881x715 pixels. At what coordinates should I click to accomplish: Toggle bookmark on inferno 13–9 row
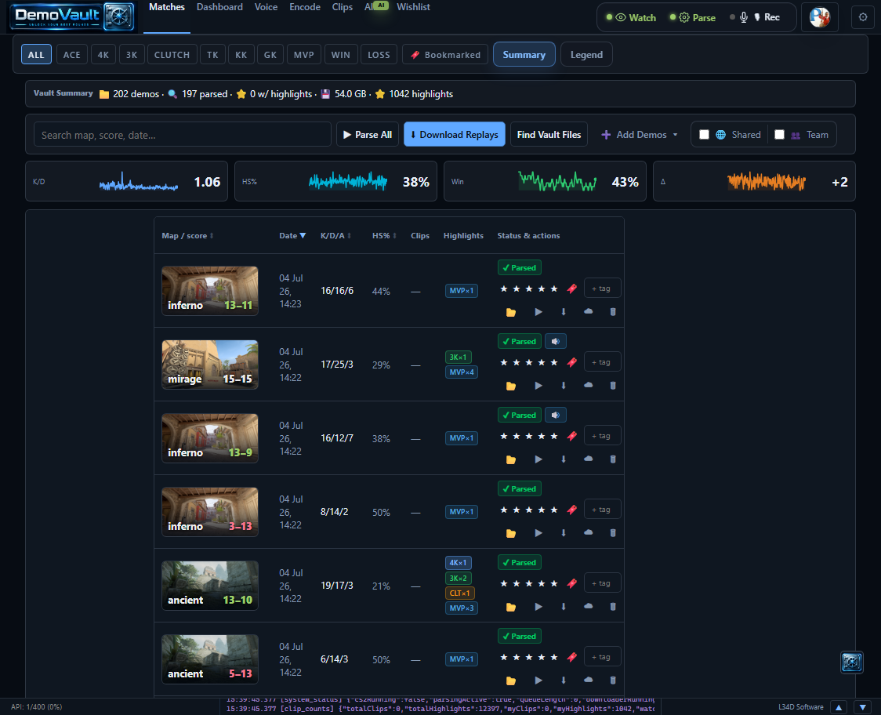pyautogui.click(x=572, y=436)
